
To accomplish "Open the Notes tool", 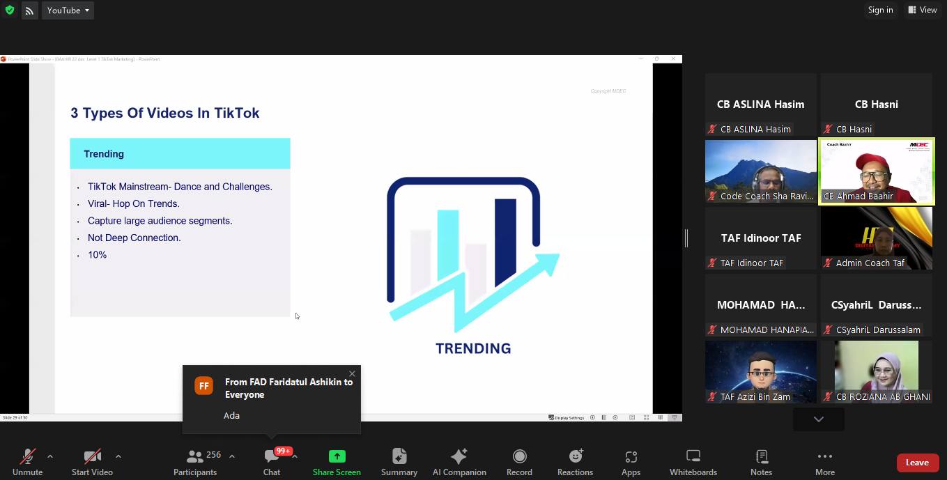I will (761, 462).
